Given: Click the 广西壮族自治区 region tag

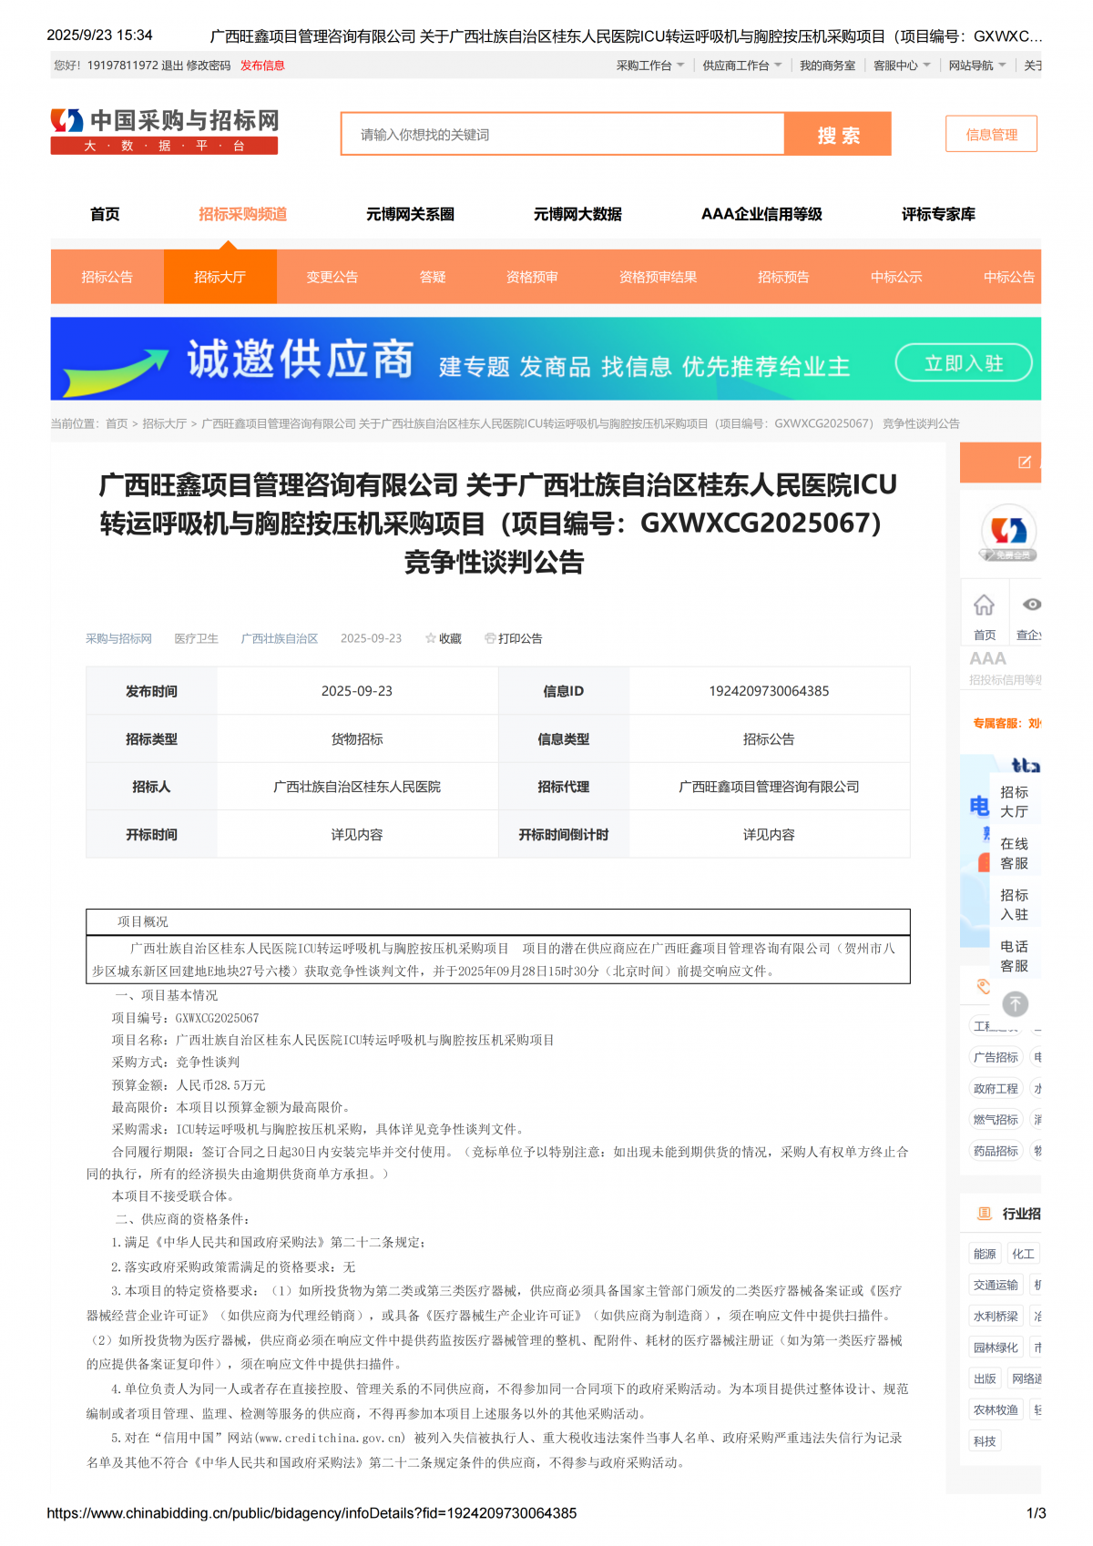Looking at the screenshot, I should 280,638.
